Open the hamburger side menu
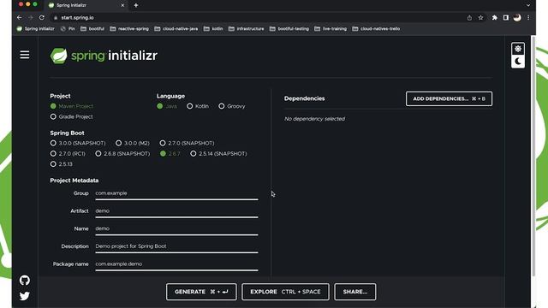The image size is (548, 308). (x=25, y=55)
